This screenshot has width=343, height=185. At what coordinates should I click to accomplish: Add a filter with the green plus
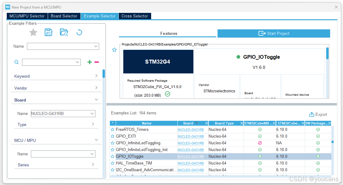click(x=89, y=62)
